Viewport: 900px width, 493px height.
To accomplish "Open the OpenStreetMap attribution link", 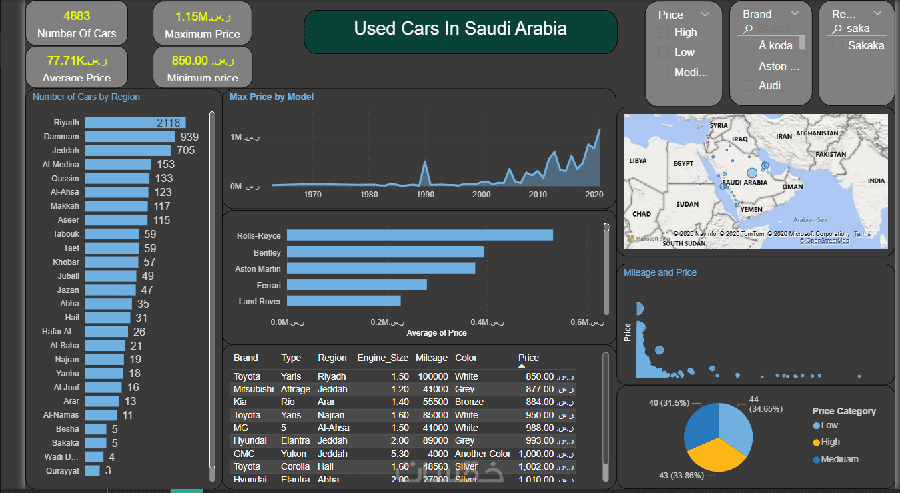I will click(825, 241).
